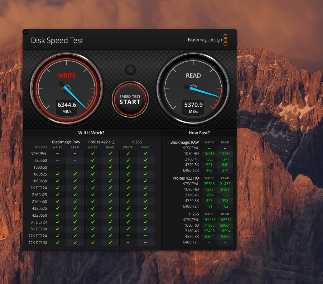Close the Disk Speed Test window
The height and width of the screenshot is (284, 323).
[25, 32]
